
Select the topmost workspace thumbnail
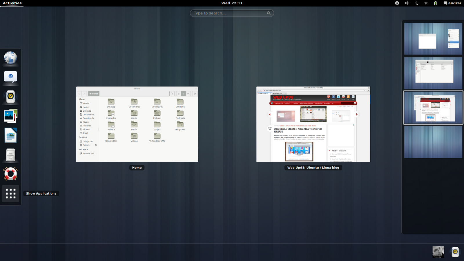[x=433, y=39]
